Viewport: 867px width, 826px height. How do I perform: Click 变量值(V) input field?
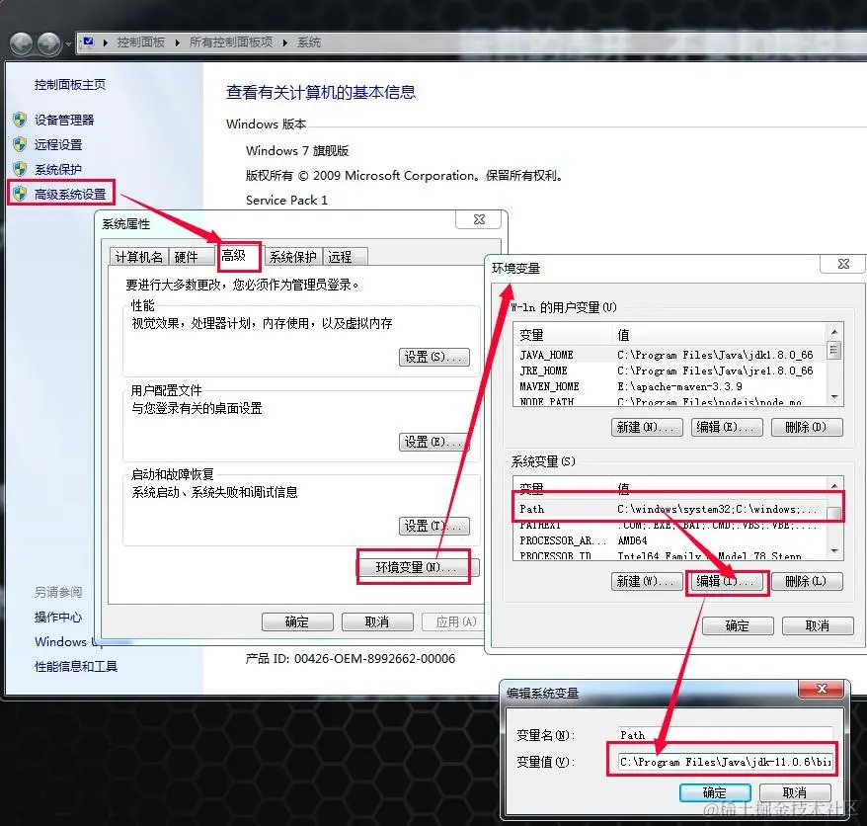[x=725, y=762]
